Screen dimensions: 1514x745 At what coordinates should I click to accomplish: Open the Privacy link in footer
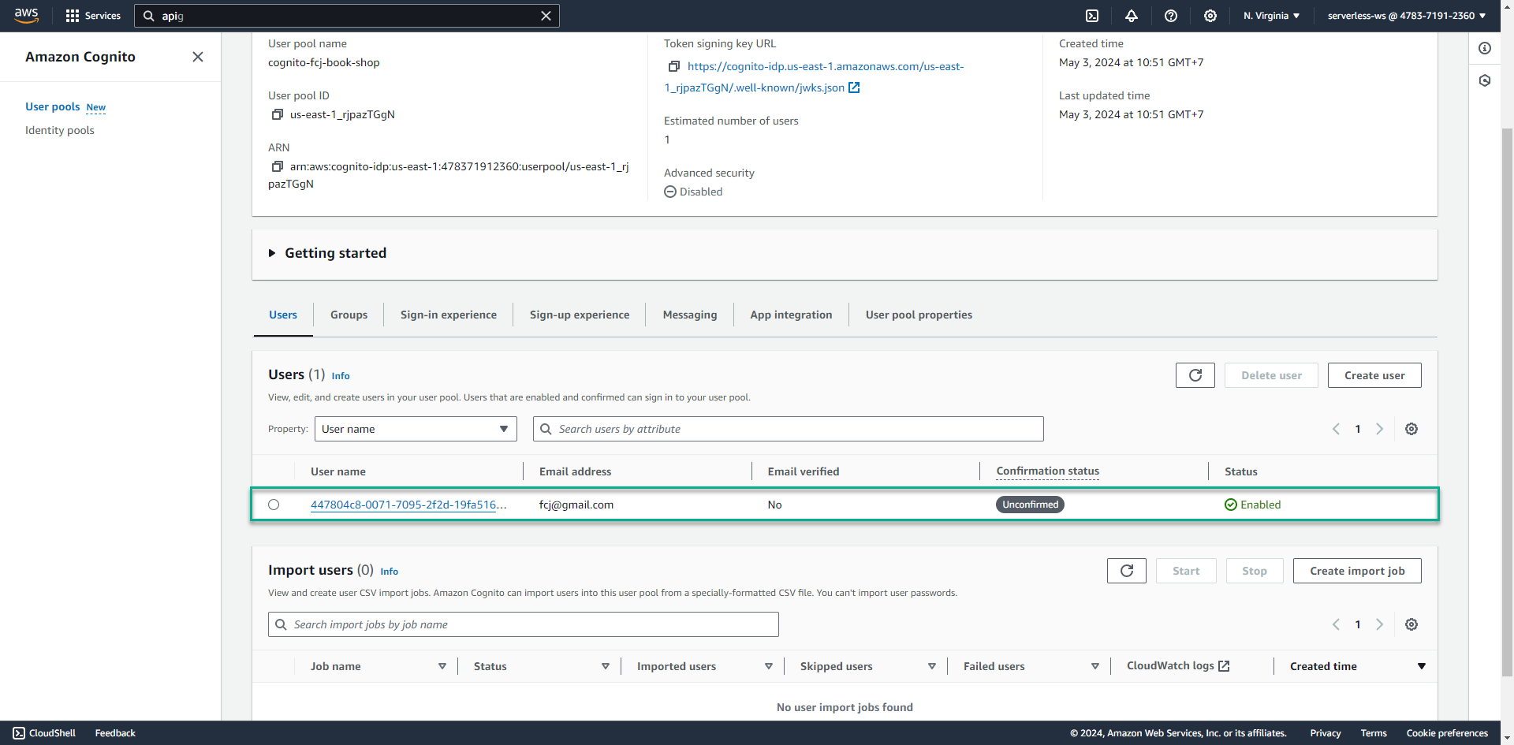click(x=1326, y=733)
